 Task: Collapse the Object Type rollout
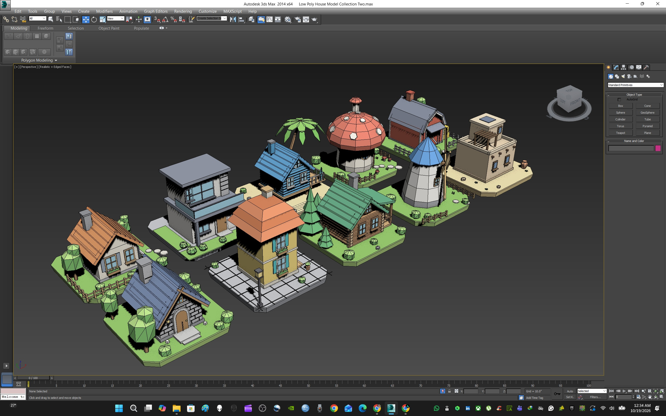pos(634,95)
